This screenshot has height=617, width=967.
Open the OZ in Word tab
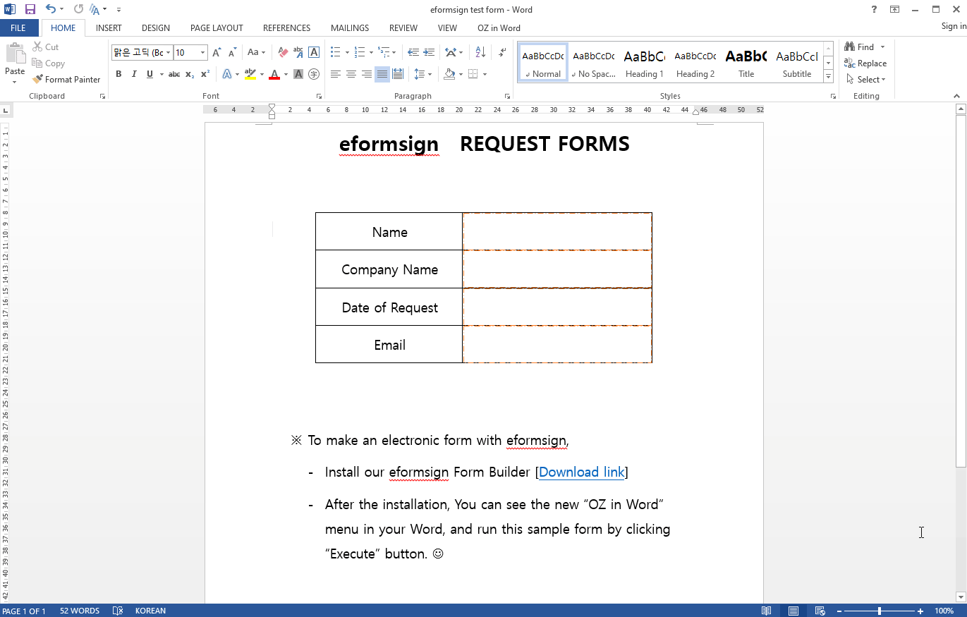[x=499, y=28]
